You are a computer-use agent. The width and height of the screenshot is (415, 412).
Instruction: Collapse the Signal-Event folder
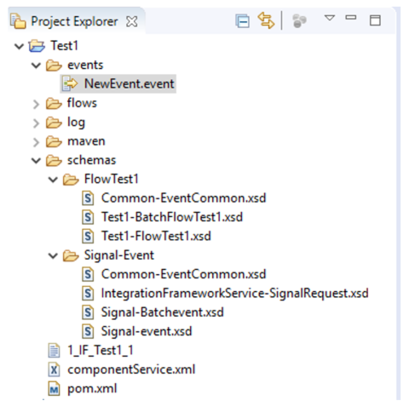tap(53, 255)
